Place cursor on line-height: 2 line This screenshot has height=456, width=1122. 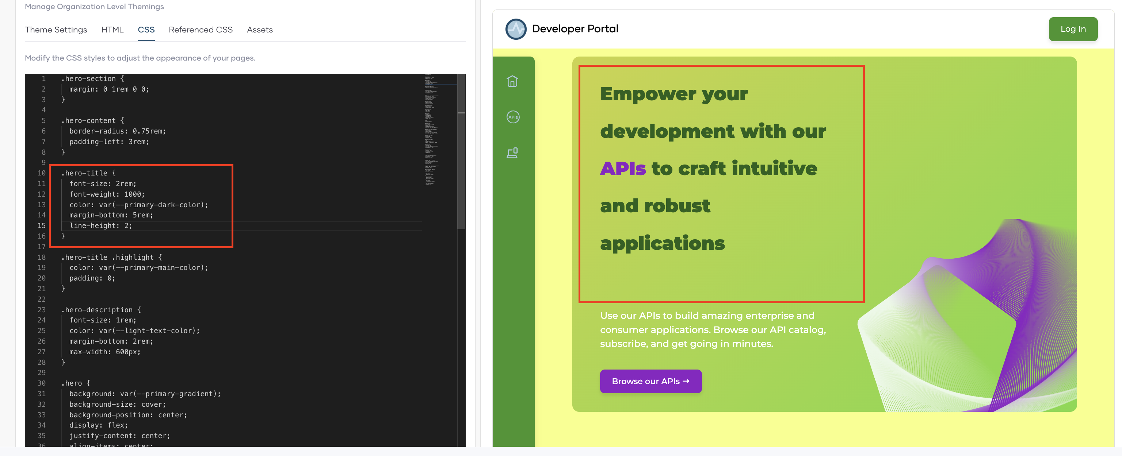point(100,225)
